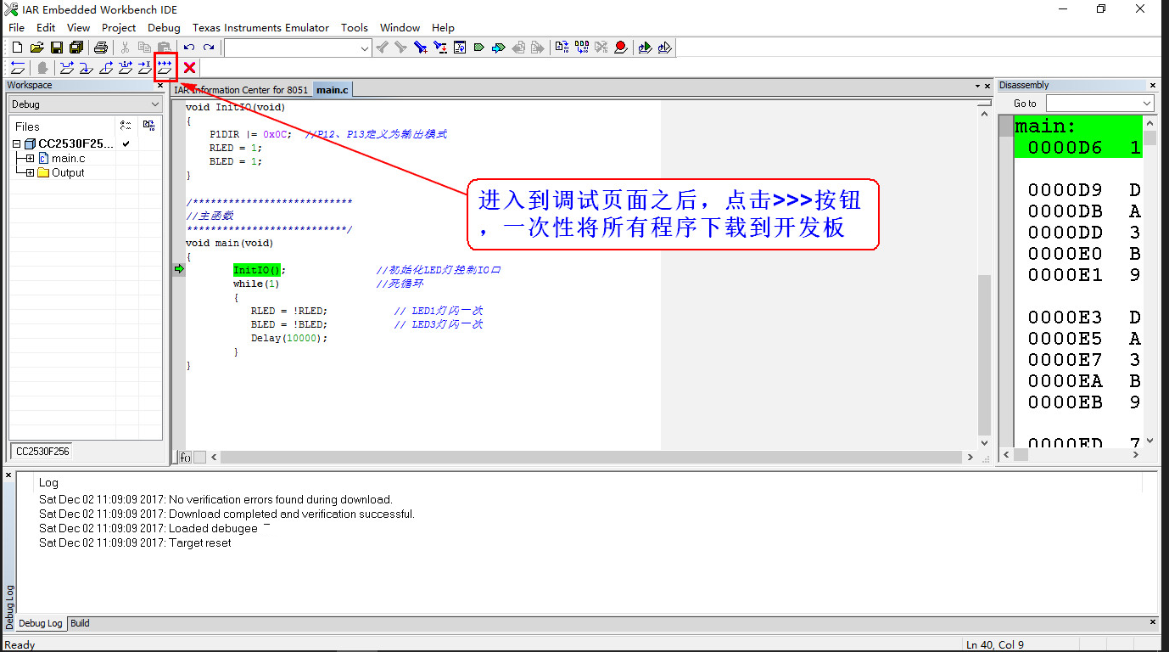Screen dimensions: 1169x652
Task: Launch full download with highlighted >>> button
Action: (165, 67)
